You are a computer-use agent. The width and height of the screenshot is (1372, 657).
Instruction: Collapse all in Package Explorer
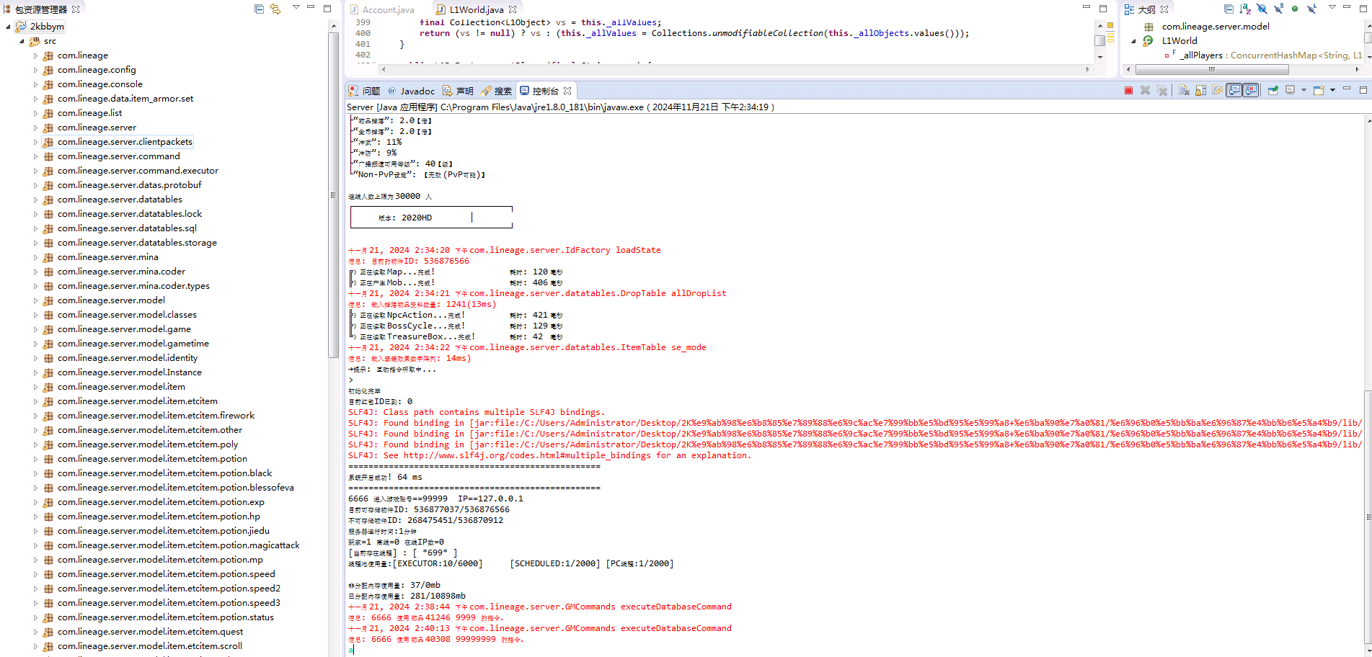[x=260, y=9]
